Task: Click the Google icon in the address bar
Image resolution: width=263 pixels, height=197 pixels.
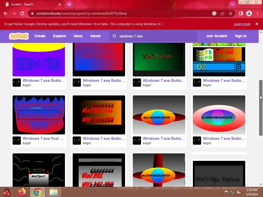Action: (214, 13)
